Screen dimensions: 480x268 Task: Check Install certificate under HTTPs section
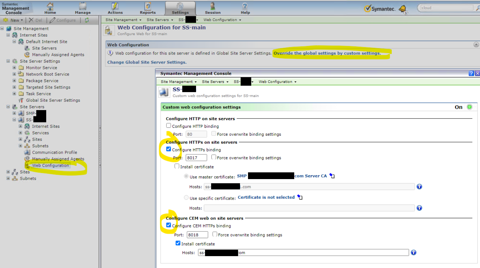click(177, 166)
